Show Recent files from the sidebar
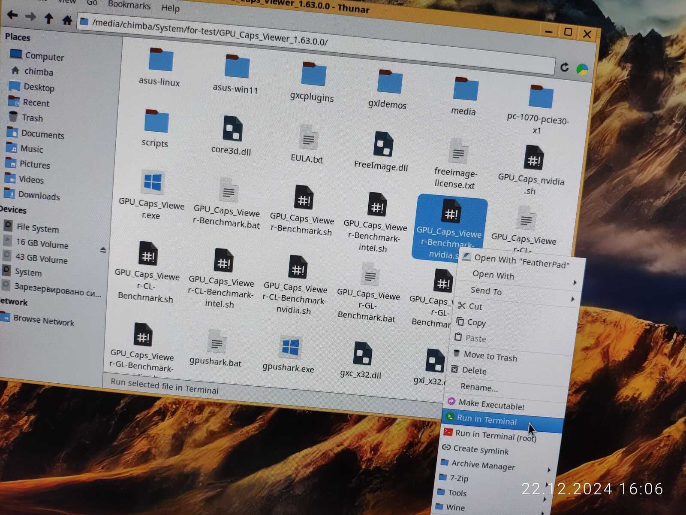Screen dimensions: 686x515 [29, 102]
